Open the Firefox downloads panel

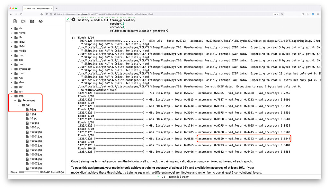(x=308, y=14)
